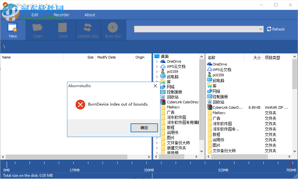This screenshot has height=179, width=298.
Task: Open the Edit menu
Action: tap(35, 15)
